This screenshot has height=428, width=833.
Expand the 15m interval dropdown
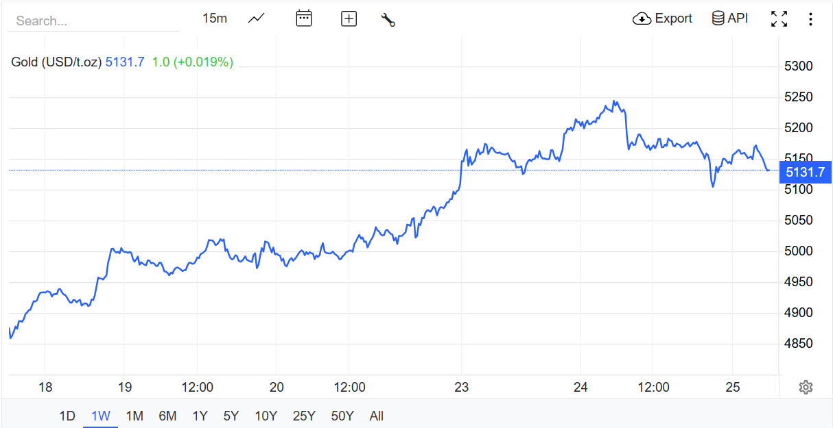pyautogui.click(x=215, y=18)
